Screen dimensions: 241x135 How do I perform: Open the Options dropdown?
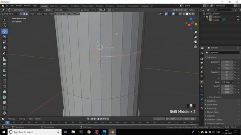click(193, 10)
